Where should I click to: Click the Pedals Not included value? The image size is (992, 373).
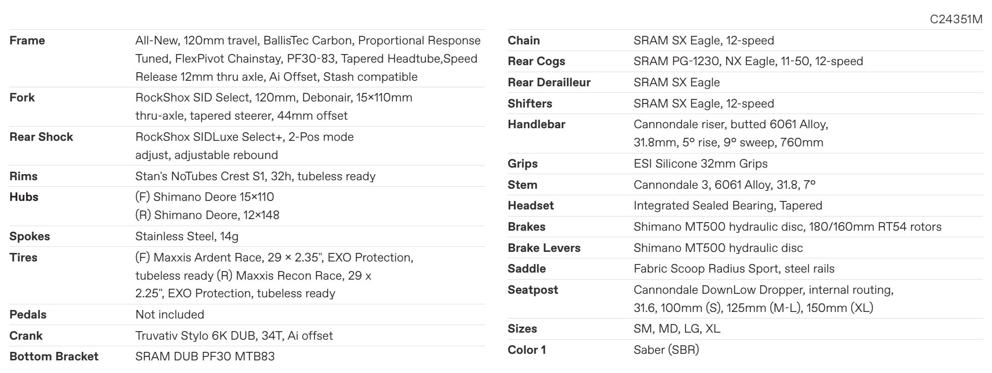point(170,314)
